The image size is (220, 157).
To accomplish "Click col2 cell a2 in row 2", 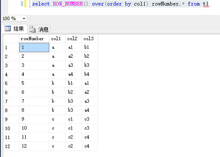I will click(x=73, y=56).
